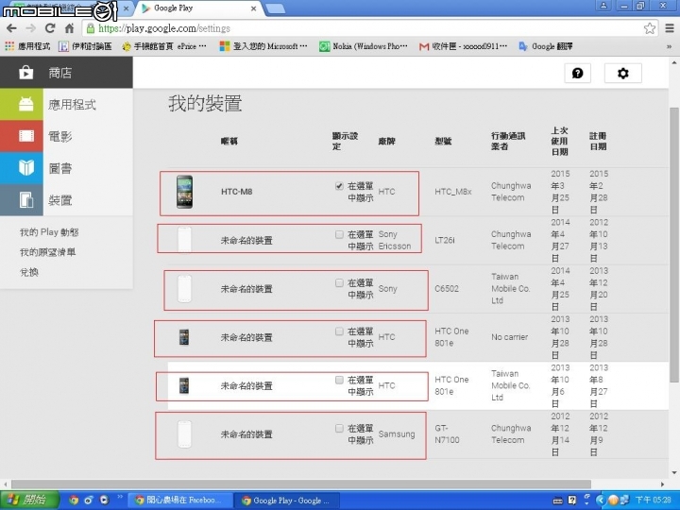Open the Gmail 收件匣 bookmark
This screenshot has height=510, width=680.
click(x=463, y=46)
